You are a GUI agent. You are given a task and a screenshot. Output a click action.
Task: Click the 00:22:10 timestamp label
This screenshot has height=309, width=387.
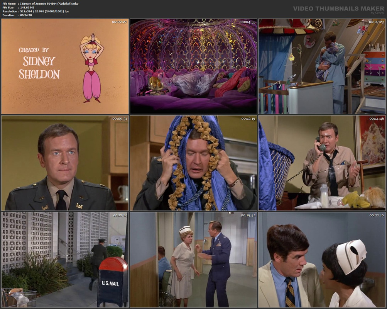[377, 216]
